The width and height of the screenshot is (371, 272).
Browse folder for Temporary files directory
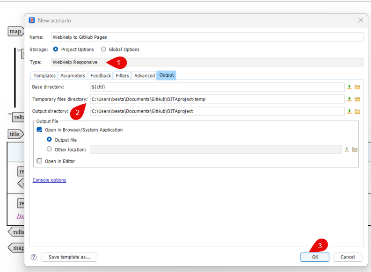tap(357, 99)
